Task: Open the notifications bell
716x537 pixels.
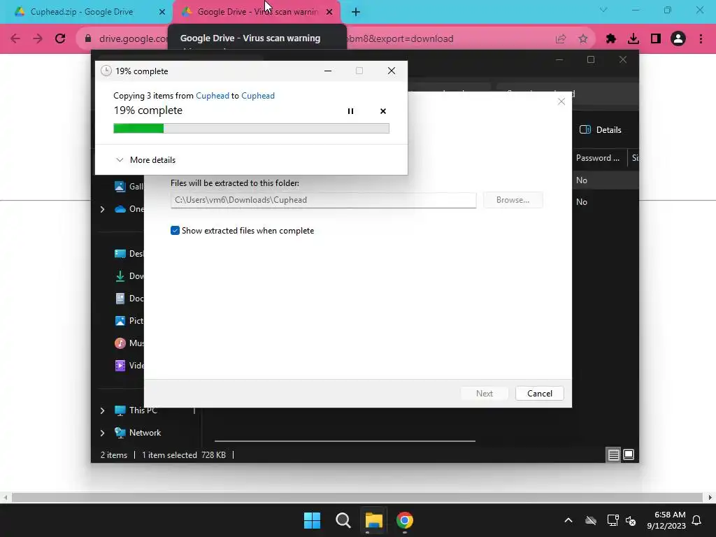Action: (697, 520)
